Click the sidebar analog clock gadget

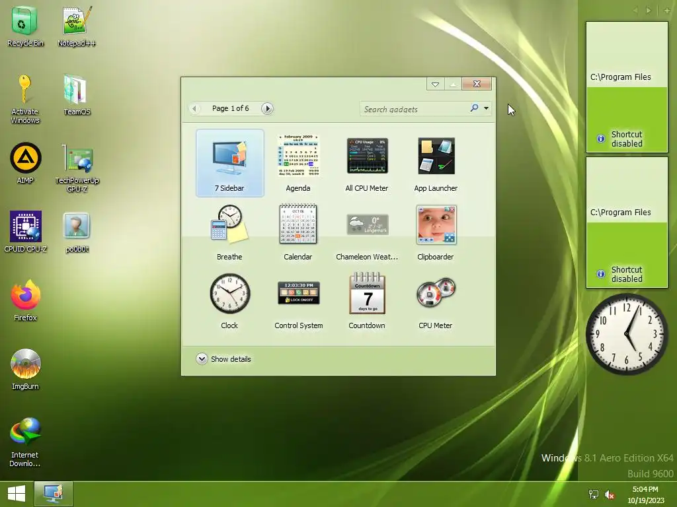tap(627, 333)
